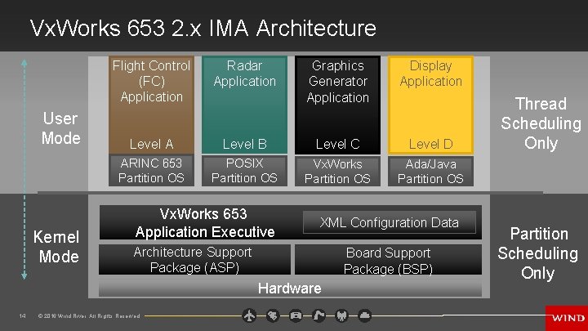The width and height of the screenshot is (588, 331).
Task: Select the Radar Application Level B box
Action: pyautogui.click(x=244, y=105)
